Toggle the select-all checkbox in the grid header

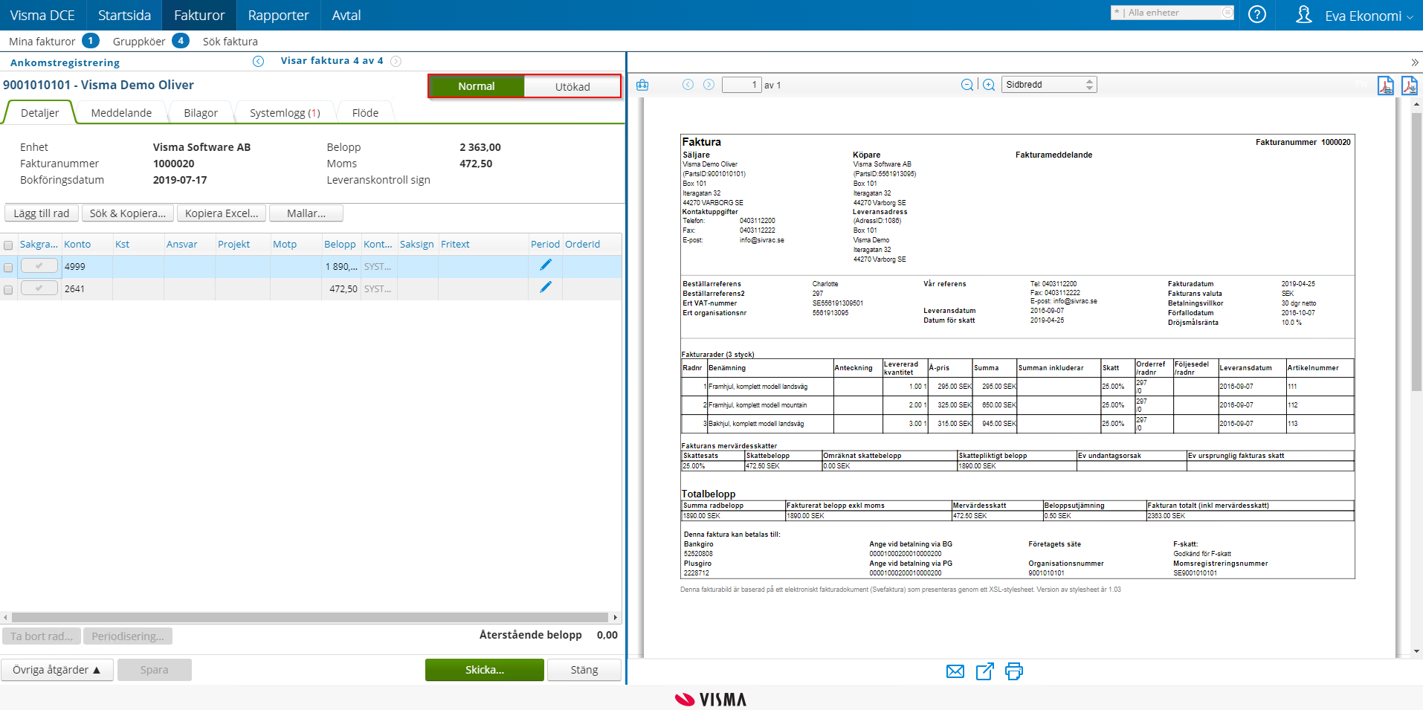7,245
